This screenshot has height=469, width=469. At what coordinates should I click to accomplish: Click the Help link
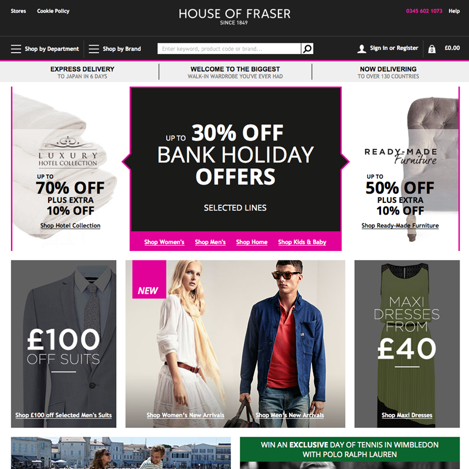[454, 11]
